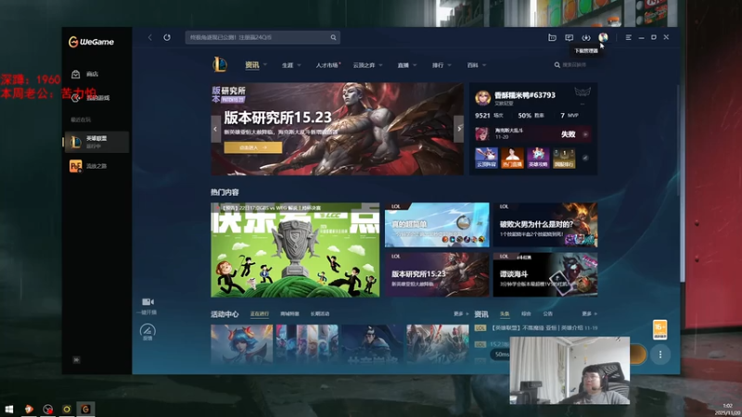Open the Windows Start menu

tap(9, 409)
